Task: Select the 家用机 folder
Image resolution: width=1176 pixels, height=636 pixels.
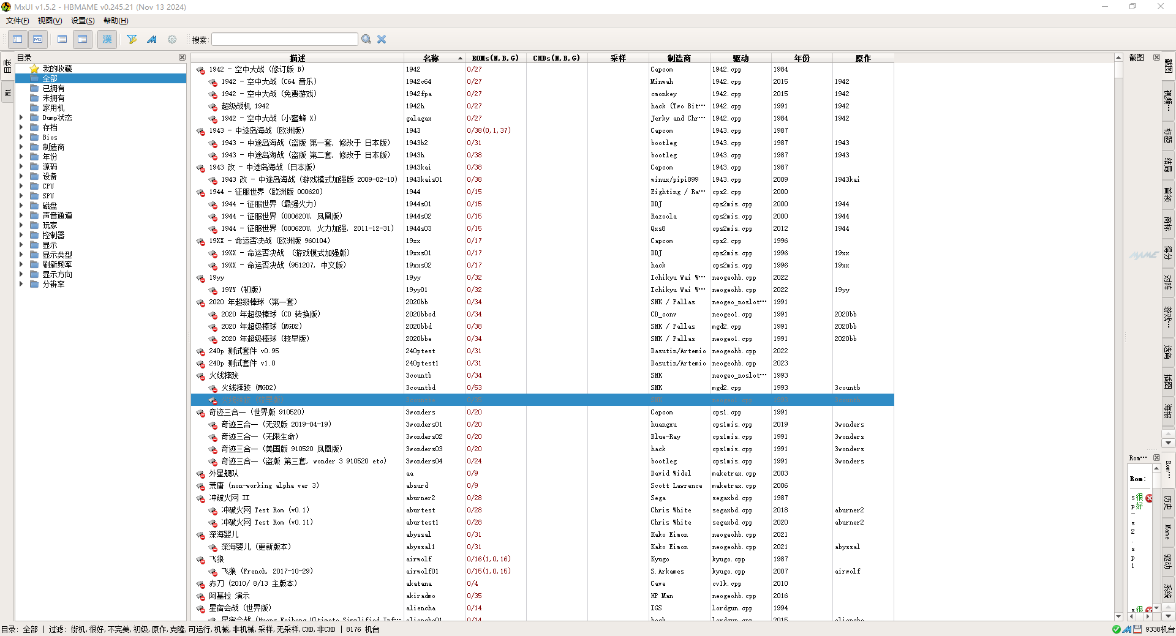Action: click(x=53, y=108)
